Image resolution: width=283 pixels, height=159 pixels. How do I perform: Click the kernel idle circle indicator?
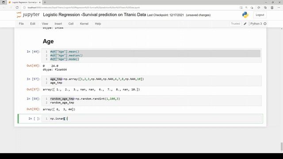[265, 24]
